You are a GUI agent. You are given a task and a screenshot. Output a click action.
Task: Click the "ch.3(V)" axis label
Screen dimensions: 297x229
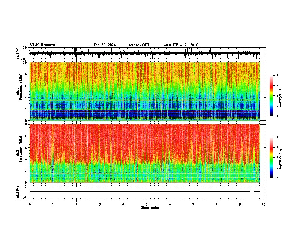point(18,192)
